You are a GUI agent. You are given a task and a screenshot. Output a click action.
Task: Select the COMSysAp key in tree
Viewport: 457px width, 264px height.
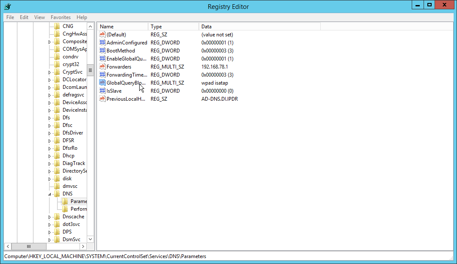click(x=74, y=49)
